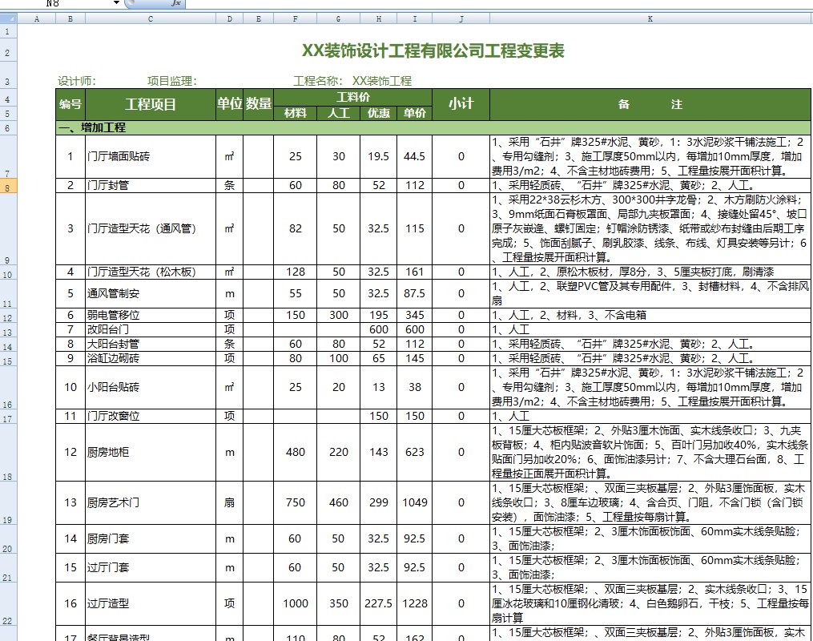Select the 通风管制安 item cell
This screenshot has width=813, height=641.
pyautogui.click(x=151, y=293)
